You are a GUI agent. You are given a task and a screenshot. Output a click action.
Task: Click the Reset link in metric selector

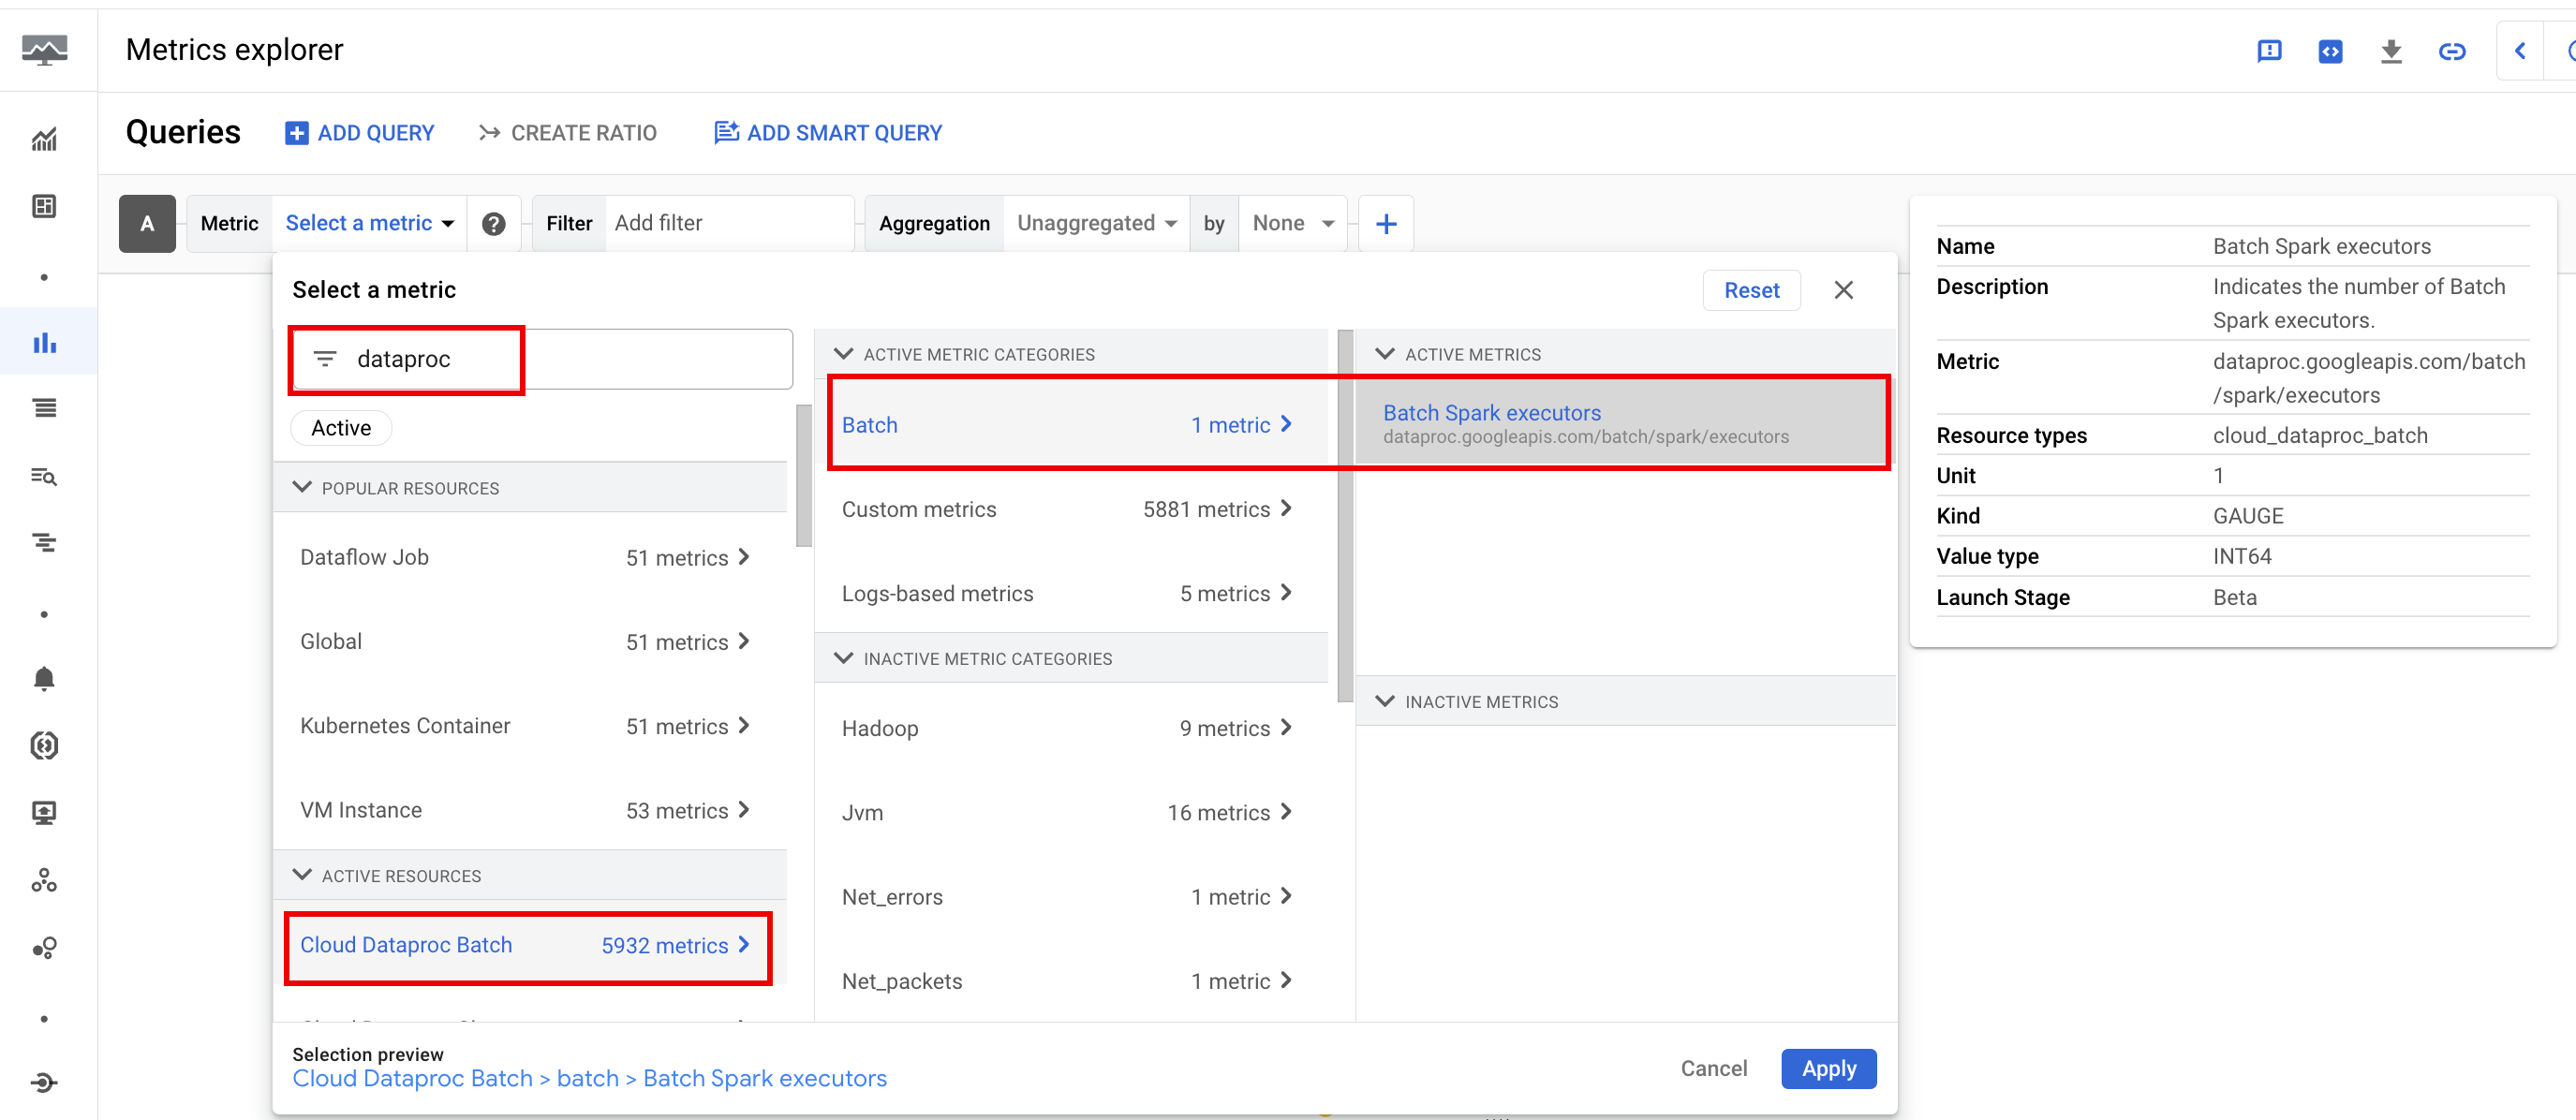pos(1752,290)
